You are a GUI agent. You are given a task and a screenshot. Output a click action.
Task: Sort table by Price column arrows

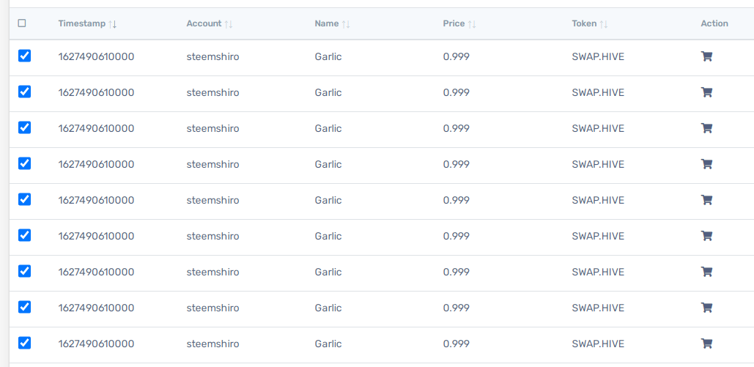tap(472, 24)
